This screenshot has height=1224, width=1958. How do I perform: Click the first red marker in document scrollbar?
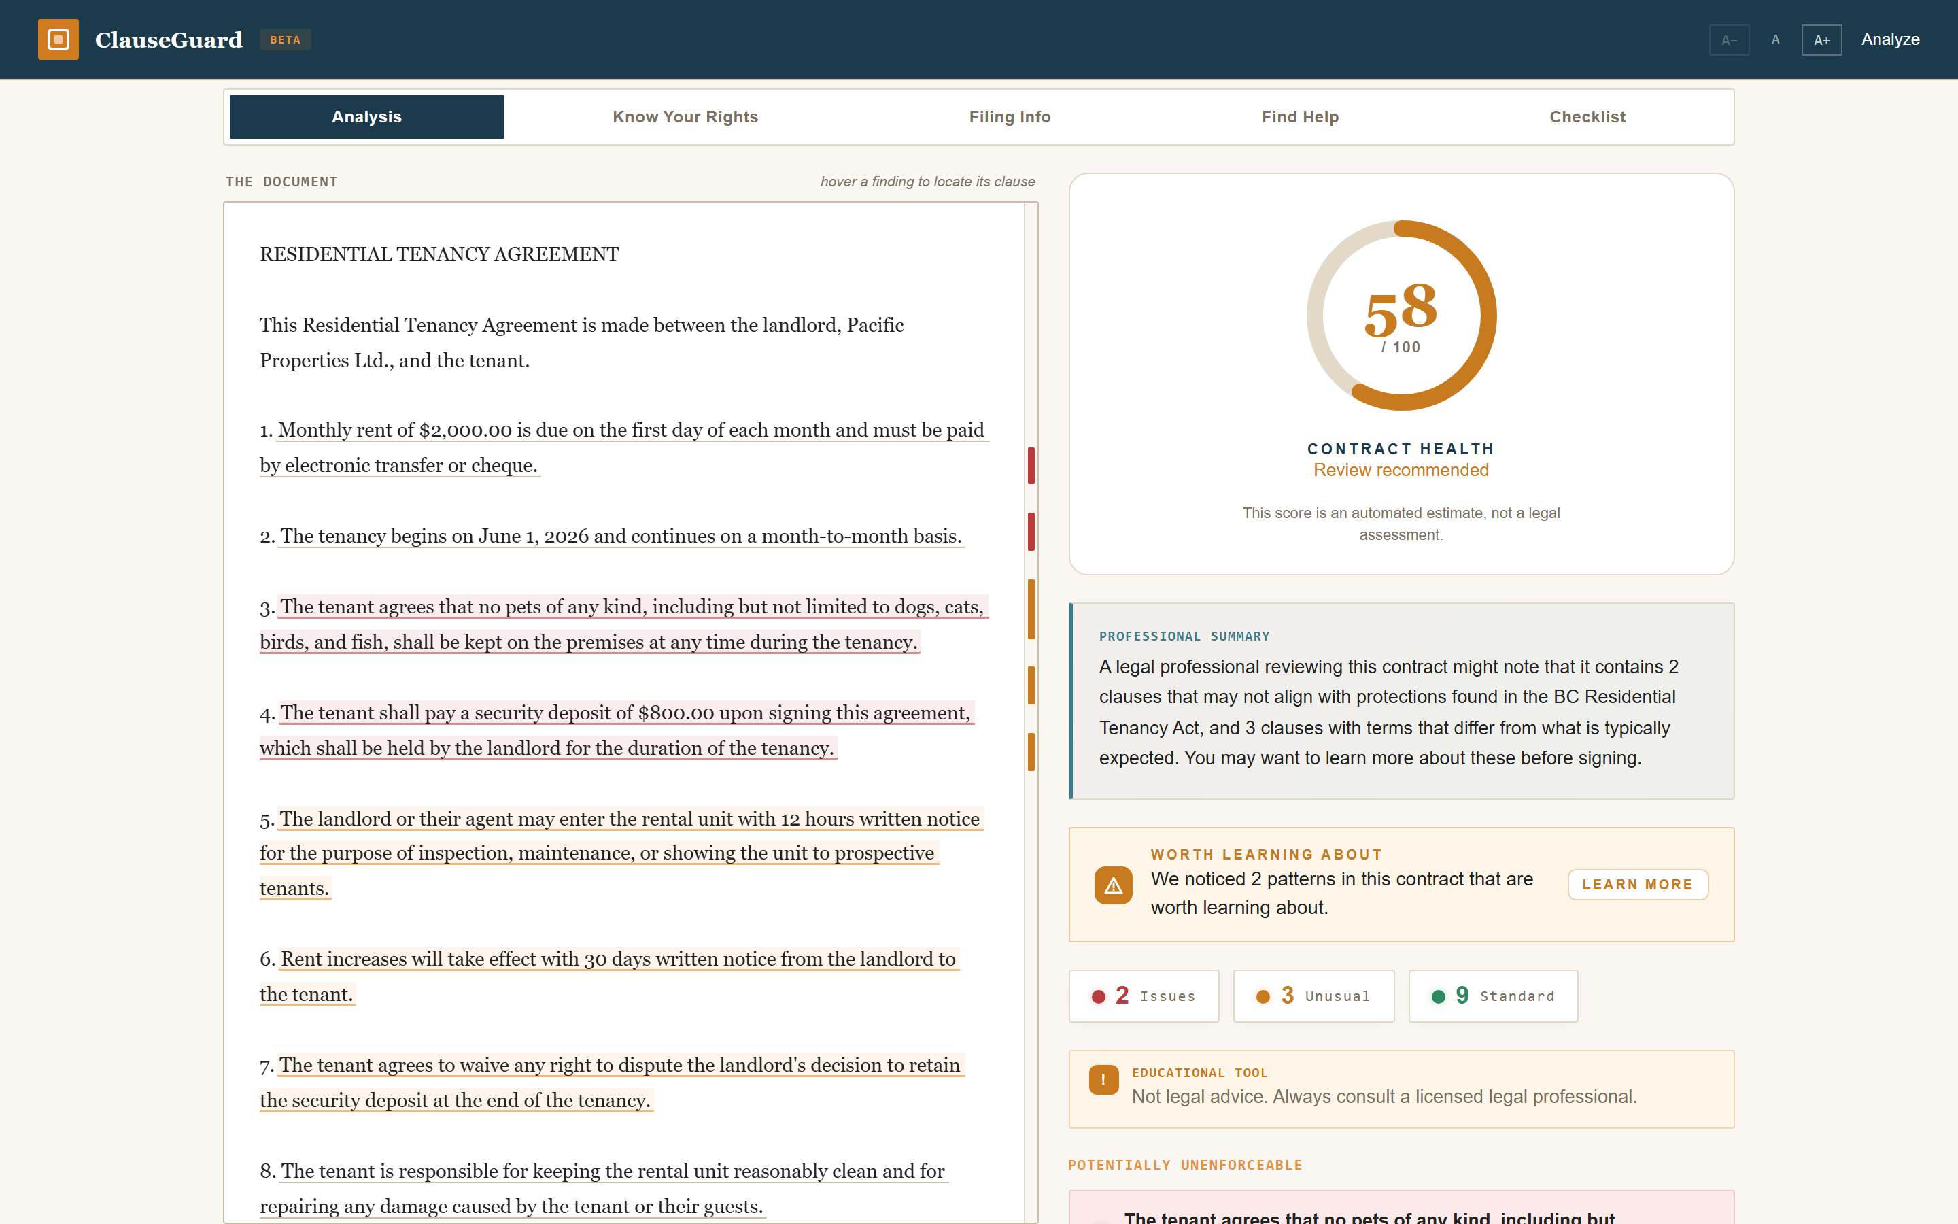coord(1031,466)
